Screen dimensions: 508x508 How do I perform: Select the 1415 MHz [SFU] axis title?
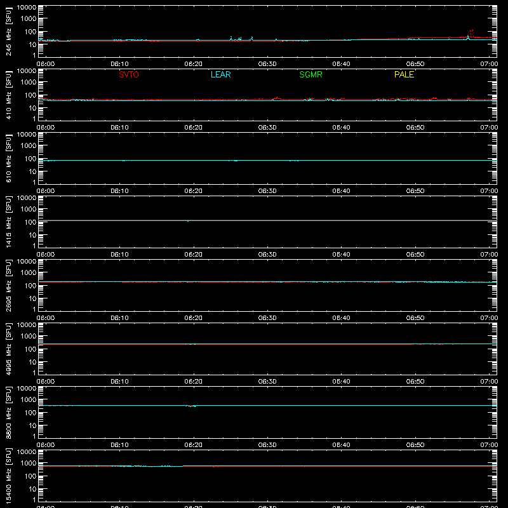(x=9, y=222)
